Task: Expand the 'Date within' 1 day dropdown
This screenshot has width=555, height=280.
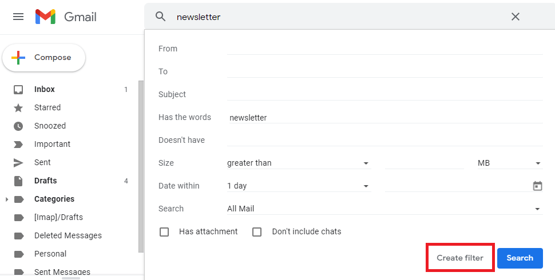Action: [x=298, y=186]
